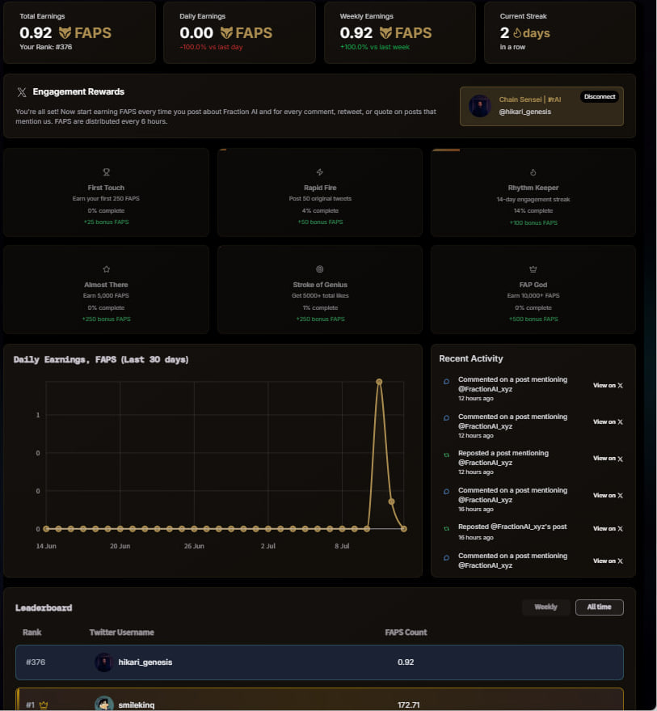The image size is (657, 711).
Task: Click the Rhythm Keeper flame icon
Action: pos(533,172)
